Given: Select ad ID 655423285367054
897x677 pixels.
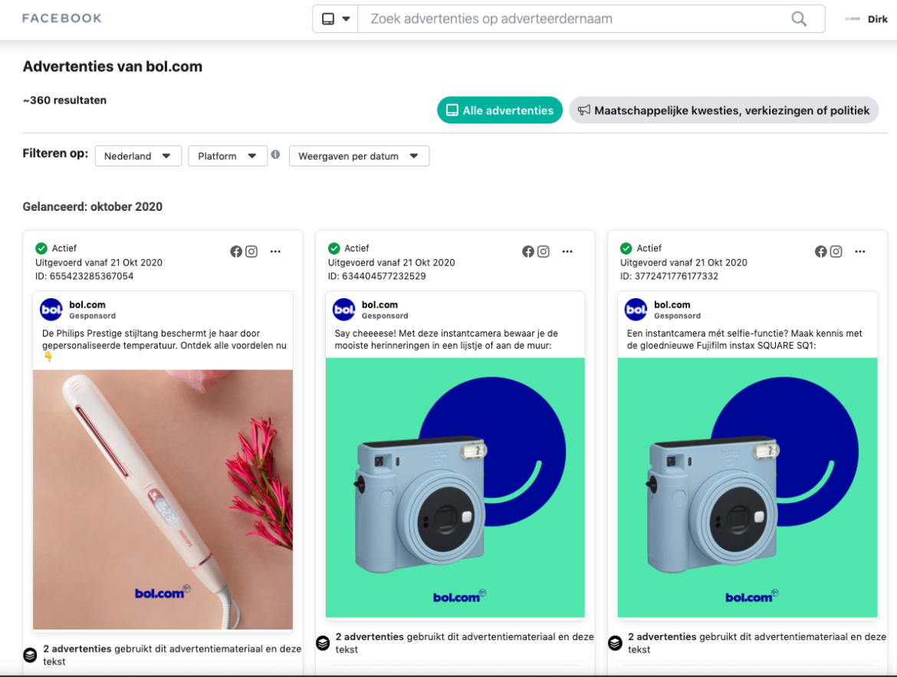Looking at the screenshot, I should [84, 276].
